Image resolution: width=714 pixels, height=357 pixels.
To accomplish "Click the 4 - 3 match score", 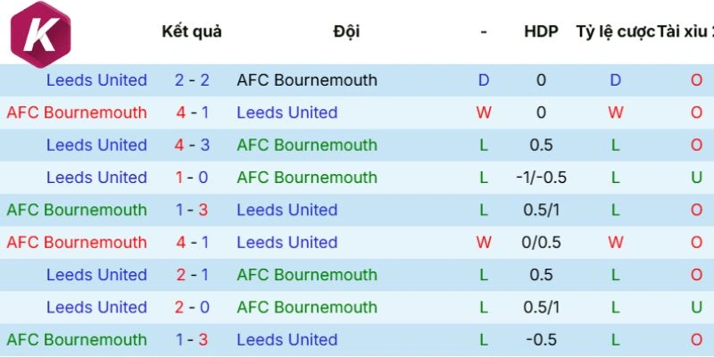I will 192,145.
